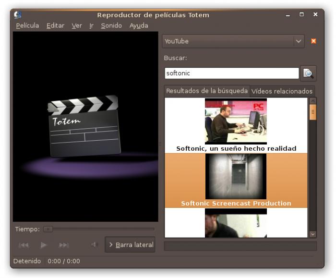This screenshot has height=278, width=336.
Task: Click the search magnifier icon button
Action: (308, 73)
